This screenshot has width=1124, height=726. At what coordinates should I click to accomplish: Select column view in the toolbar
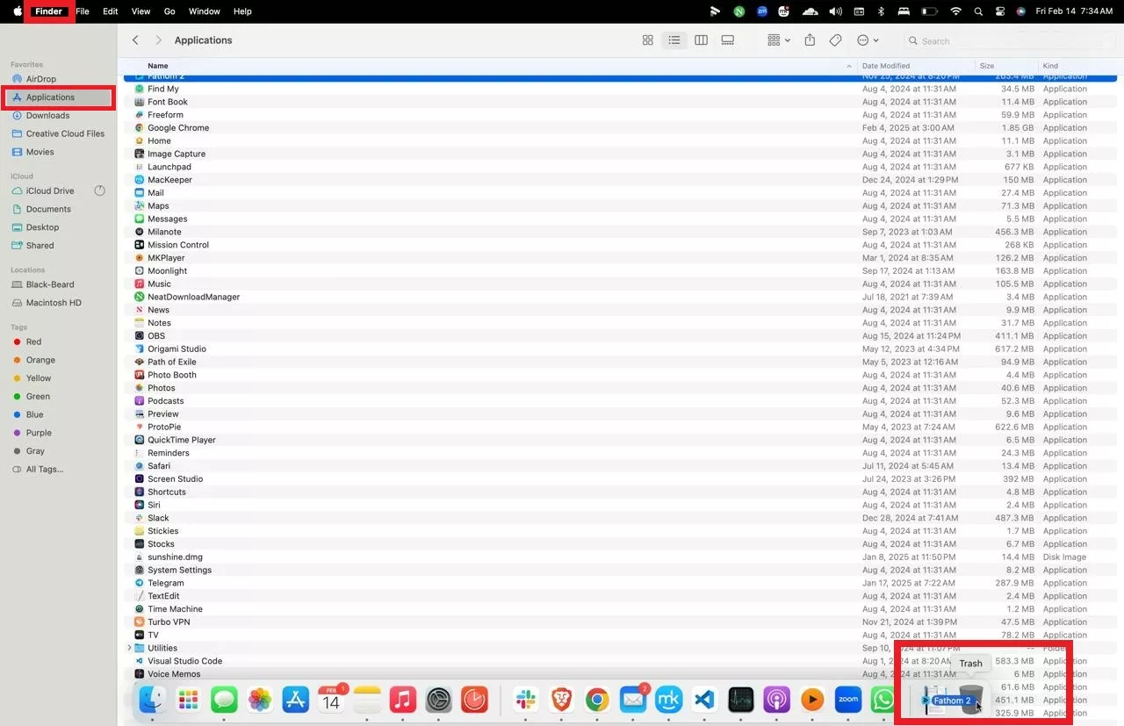(x=701, y=40)
